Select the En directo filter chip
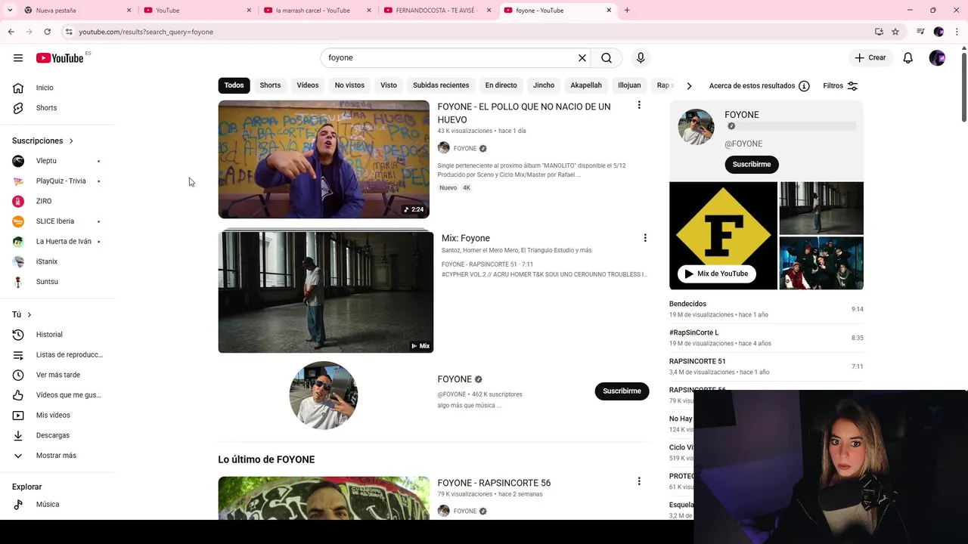 point(501,85)
